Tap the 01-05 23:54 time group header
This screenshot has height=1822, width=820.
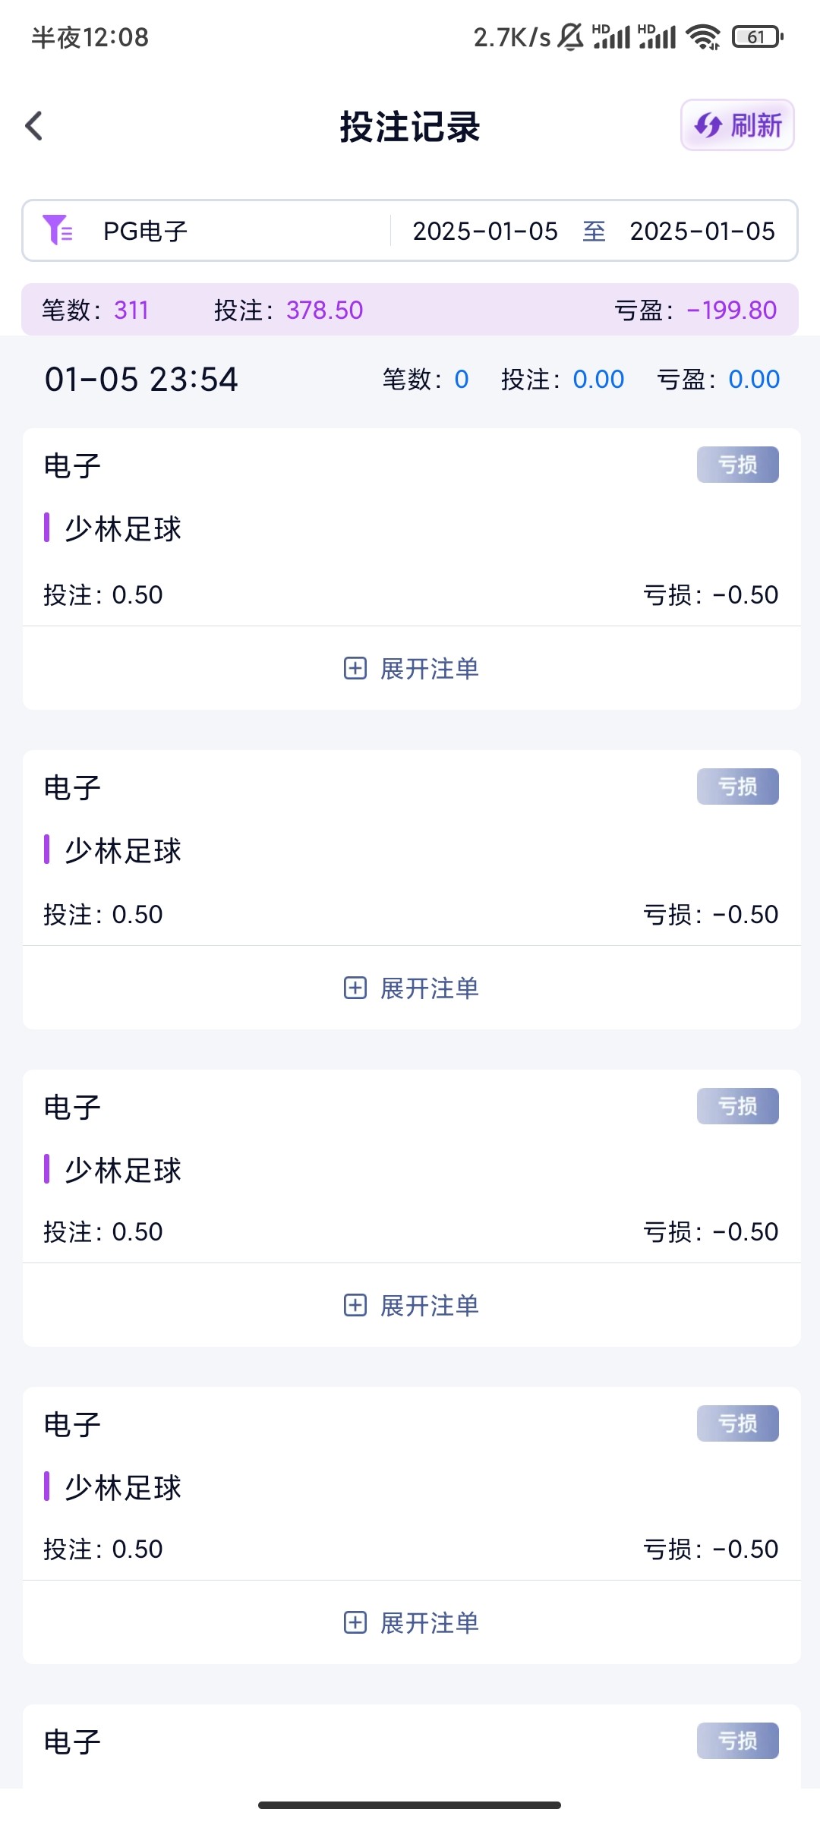coord(141,379)
